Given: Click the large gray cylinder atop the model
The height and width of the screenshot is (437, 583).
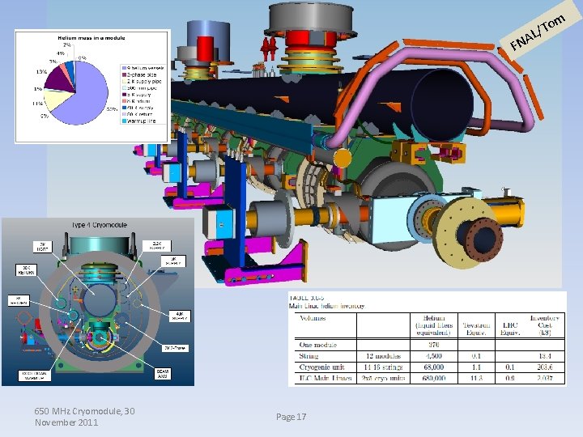Looking at the screenshot, I should tap(311, 17).
